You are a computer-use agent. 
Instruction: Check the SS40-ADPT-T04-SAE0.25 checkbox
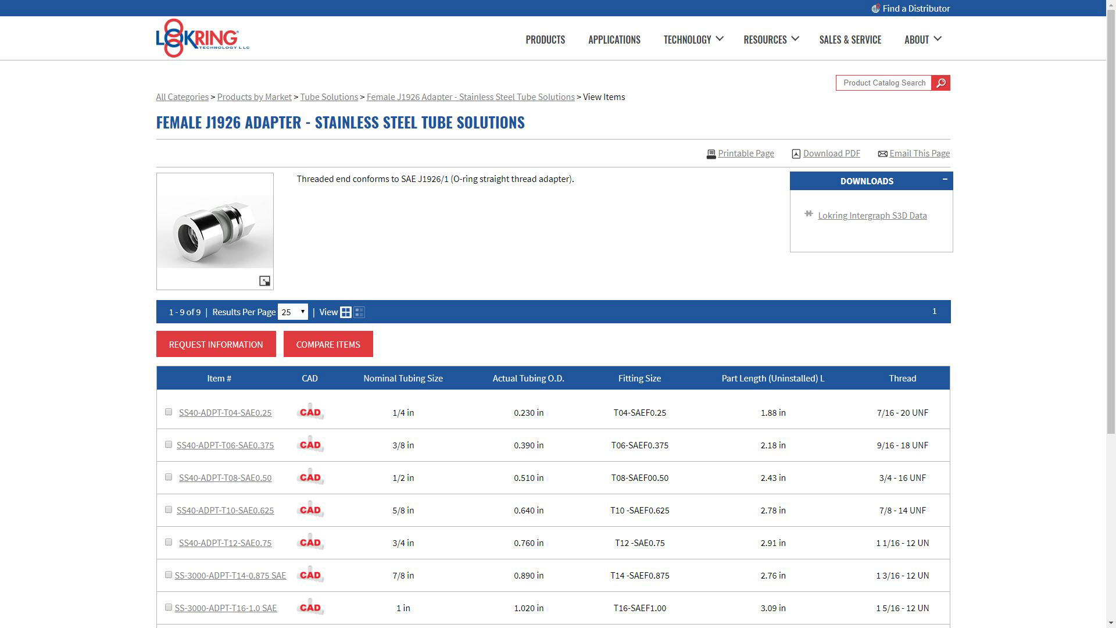point(169,412)
